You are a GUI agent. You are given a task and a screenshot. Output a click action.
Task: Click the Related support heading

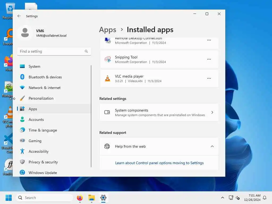pos(113,133)
